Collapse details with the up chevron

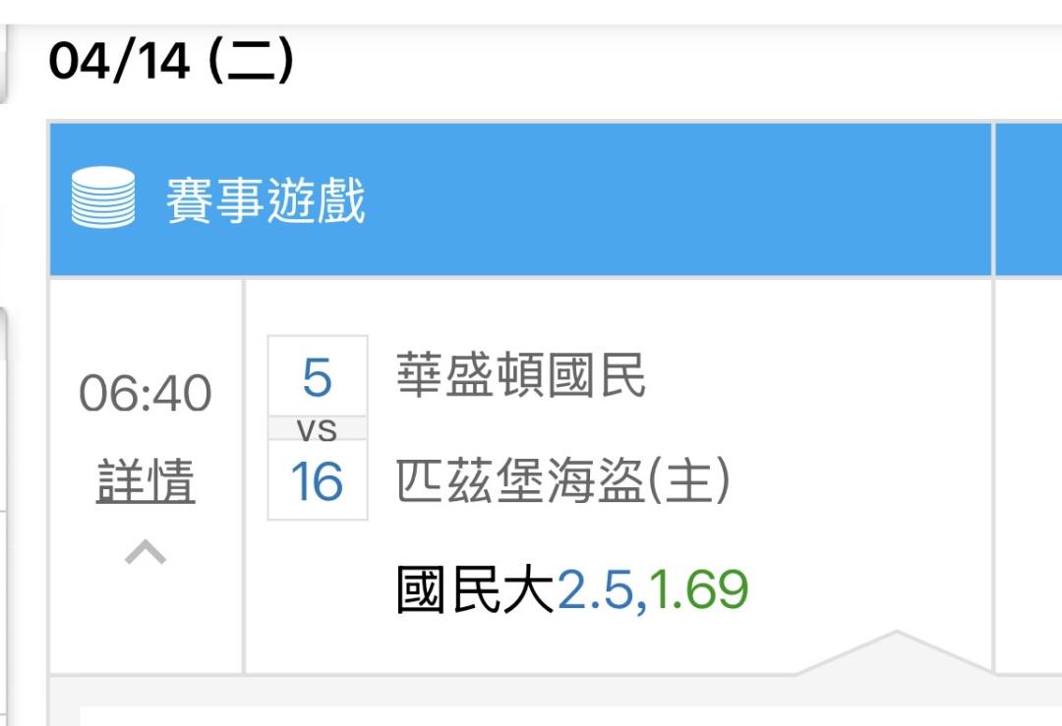click(146, 553)
